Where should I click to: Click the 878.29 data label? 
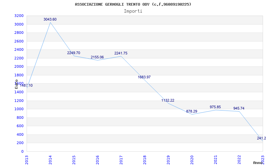[192, 111]
